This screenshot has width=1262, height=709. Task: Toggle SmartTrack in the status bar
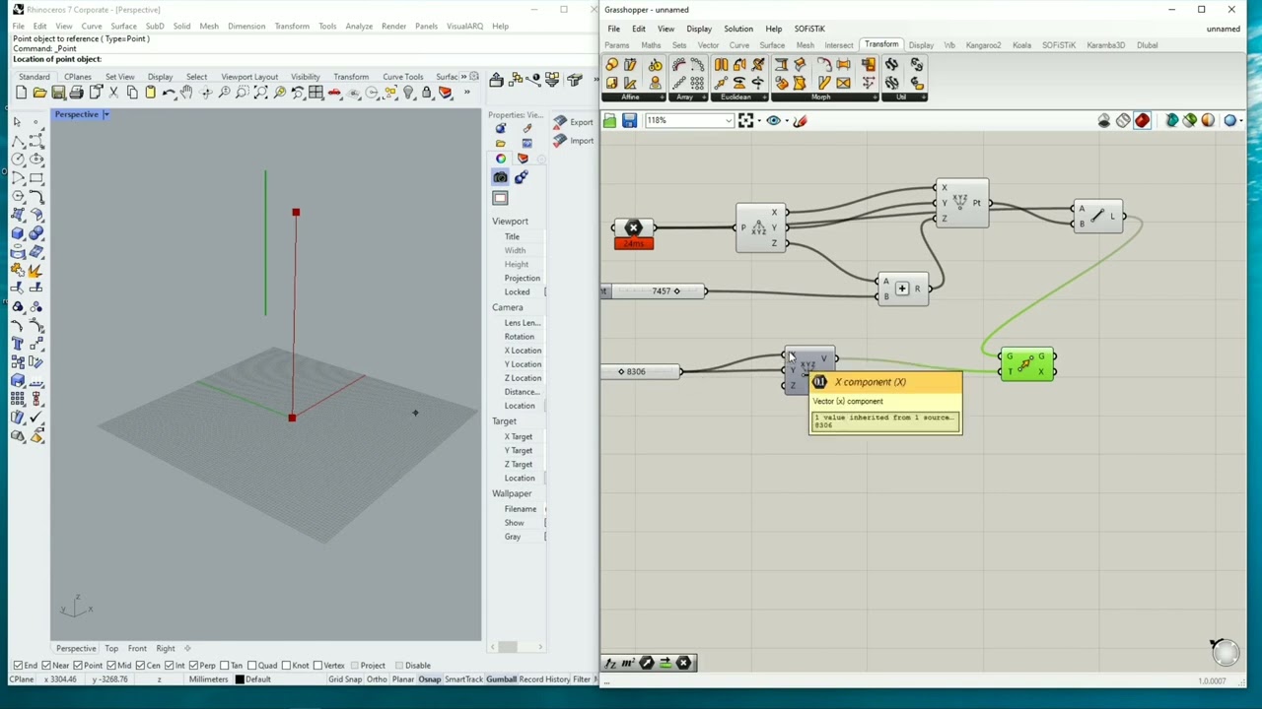[x=463, y=679]
